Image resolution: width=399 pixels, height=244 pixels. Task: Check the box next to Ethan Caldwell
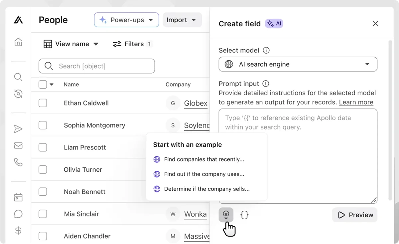(43, 103)
